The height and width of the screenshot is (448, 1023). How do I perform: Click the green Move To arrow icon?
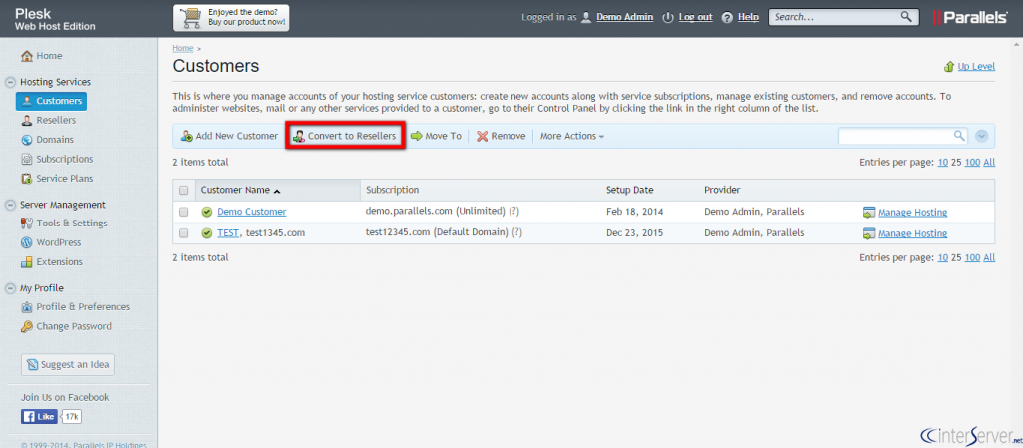tap(417, 136)
